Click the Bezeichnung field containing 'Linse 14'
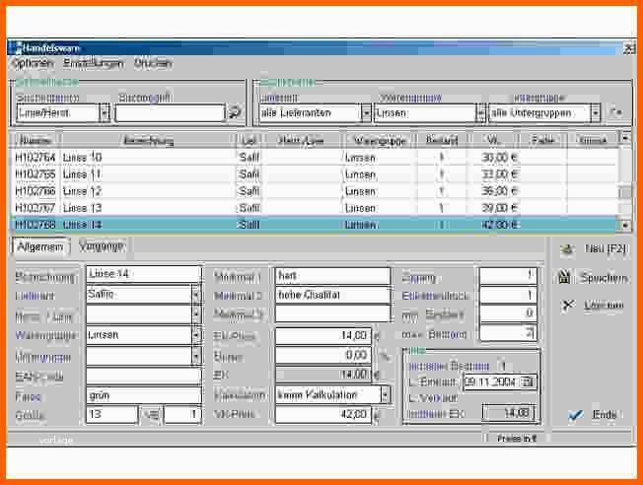 (144, 274)
